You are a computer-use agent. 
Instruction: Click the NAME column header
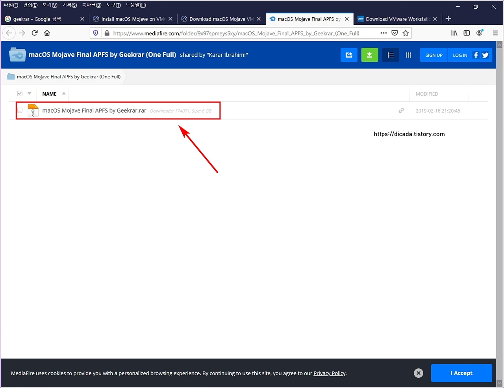(49, 94)
